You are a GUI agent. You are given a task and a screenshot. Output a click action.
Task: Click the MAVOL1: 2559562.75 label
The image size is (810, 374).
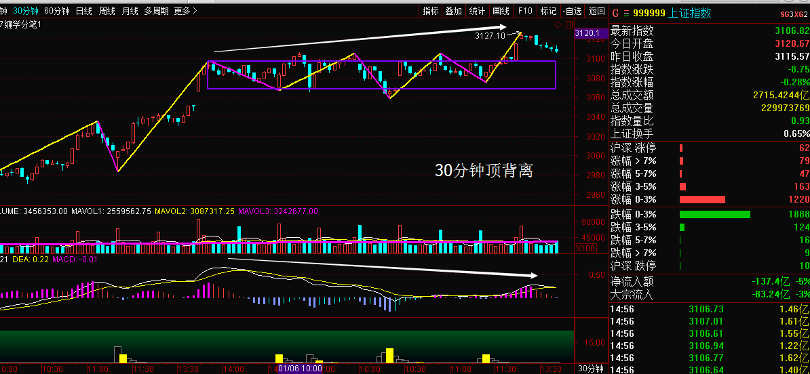click(111, 211)
